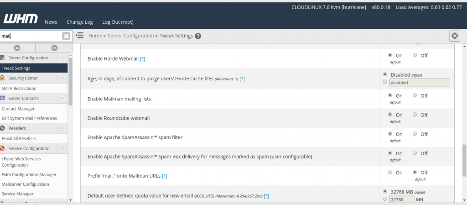467x205 pixels.
Task: Click the lifebuoy support icon
Action: (455, 36)
